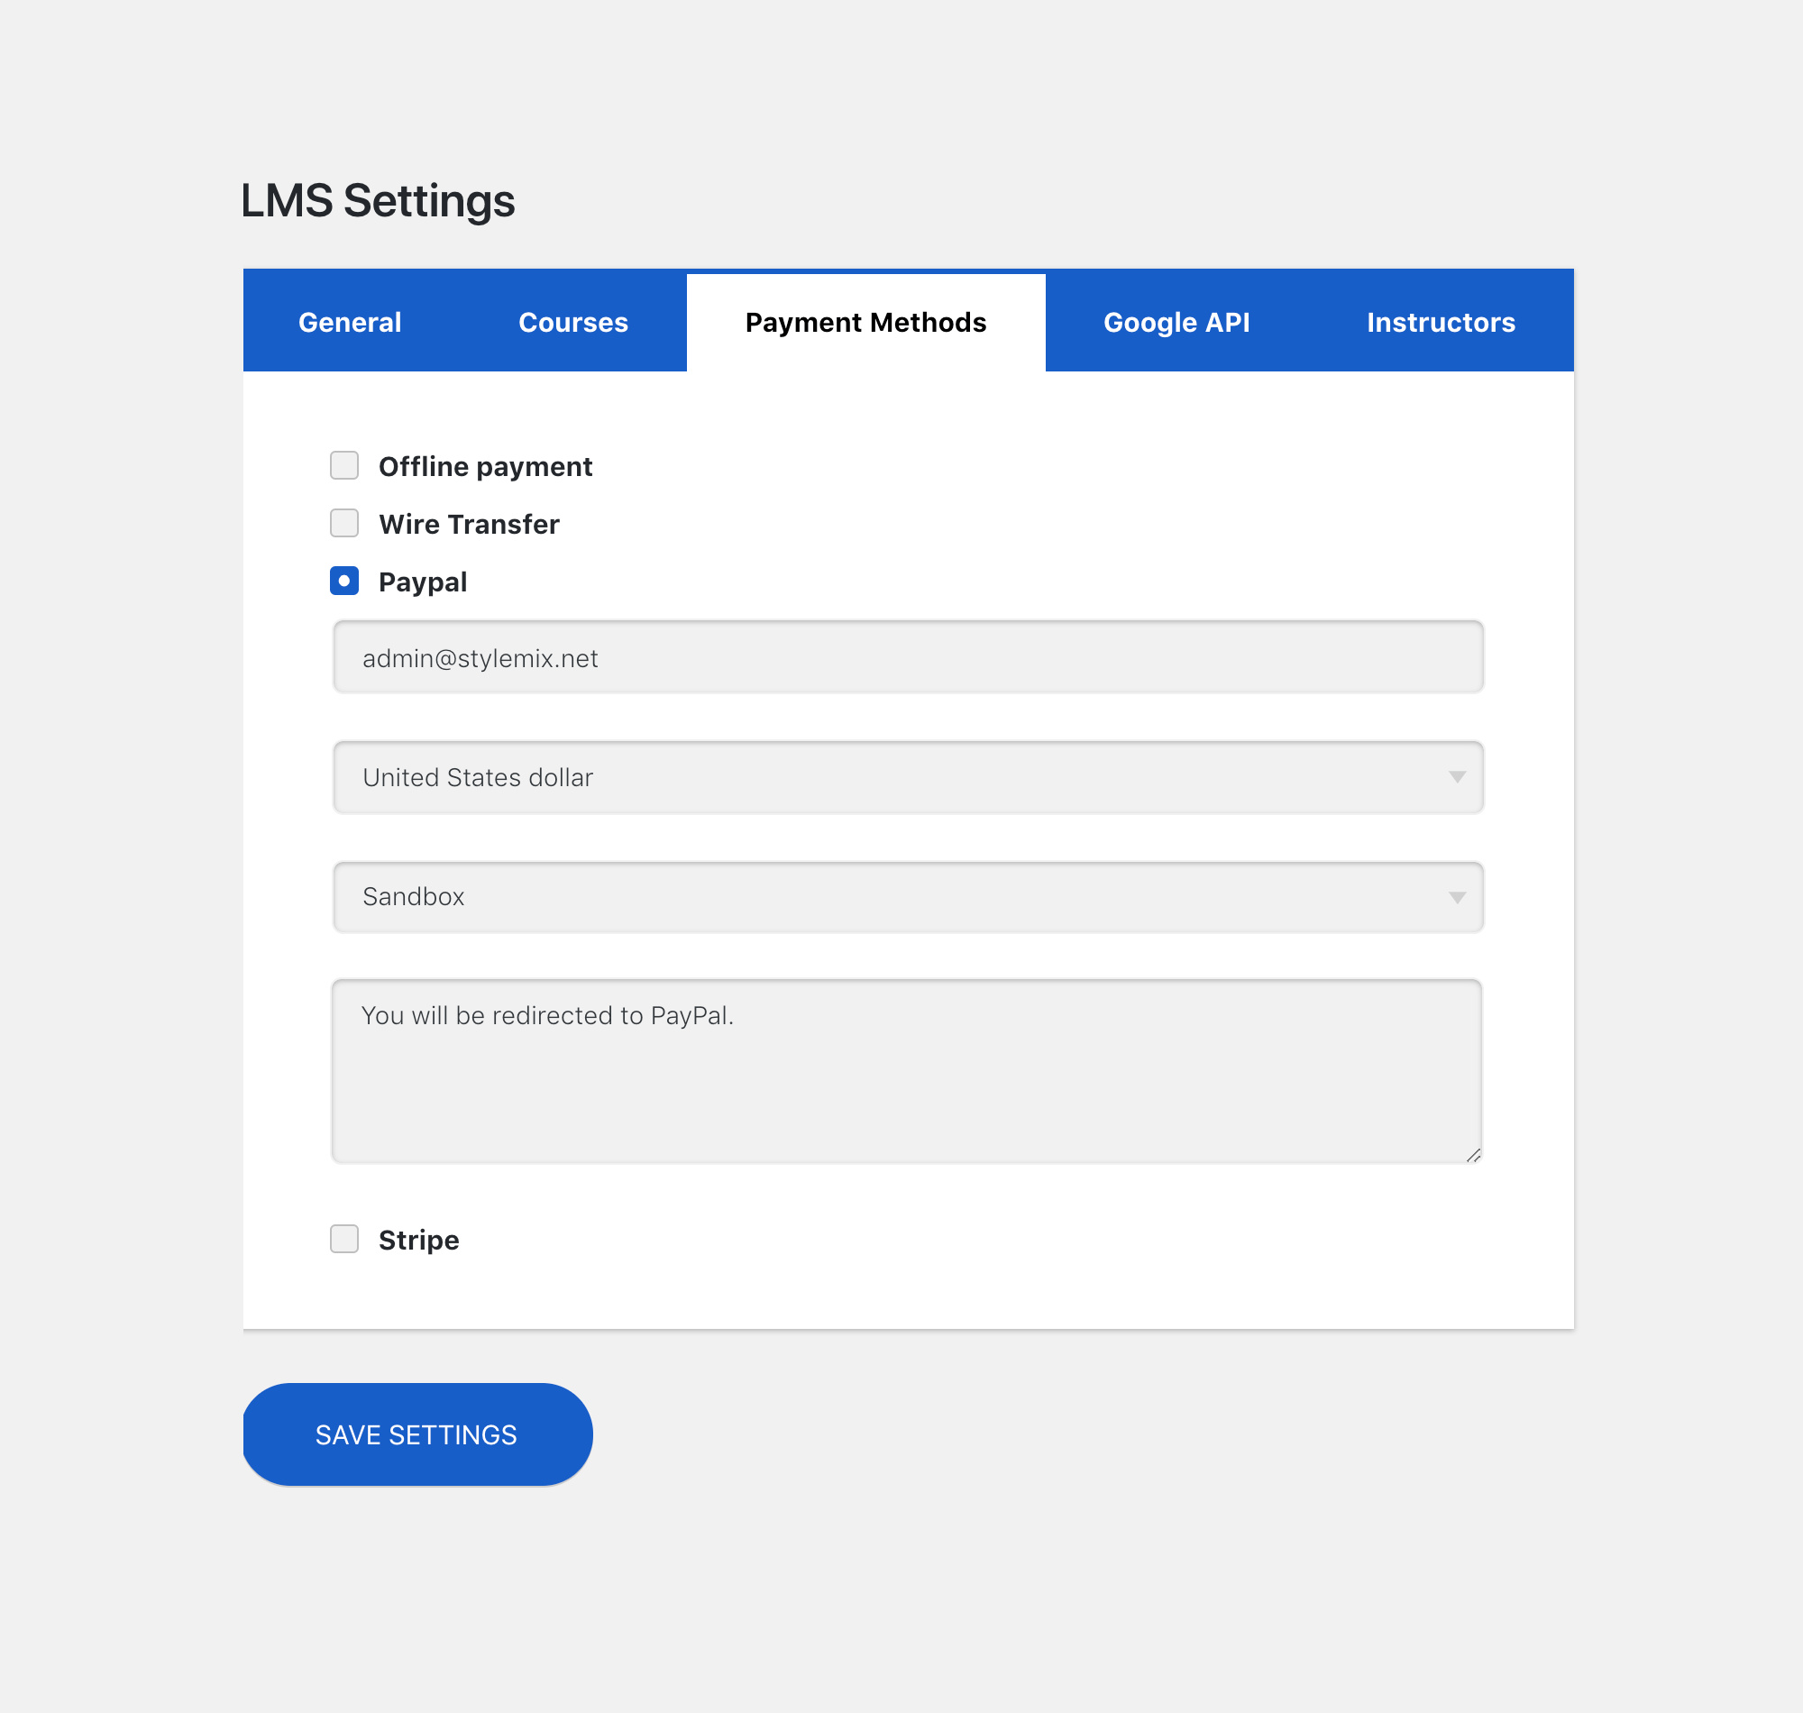Go to the Google API tab
The image size is (1803, 1713).
click(1176, 323)
